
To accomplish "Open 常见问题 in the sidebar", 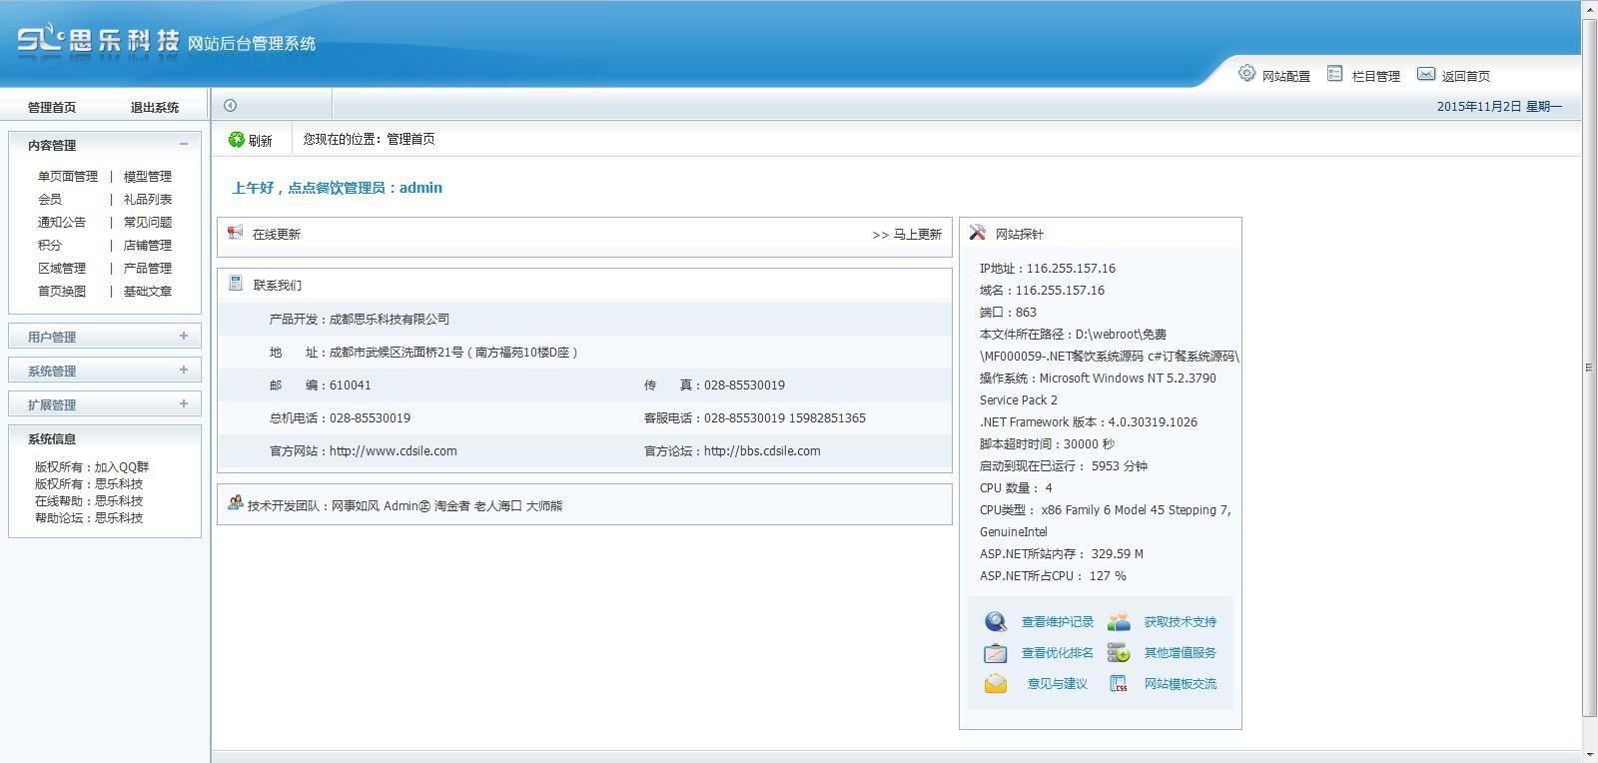I will pos(148,222).
